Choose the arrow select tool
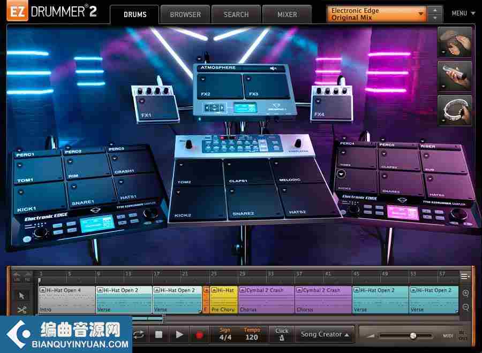Viewport: 482px width, 353px height. 21,295
